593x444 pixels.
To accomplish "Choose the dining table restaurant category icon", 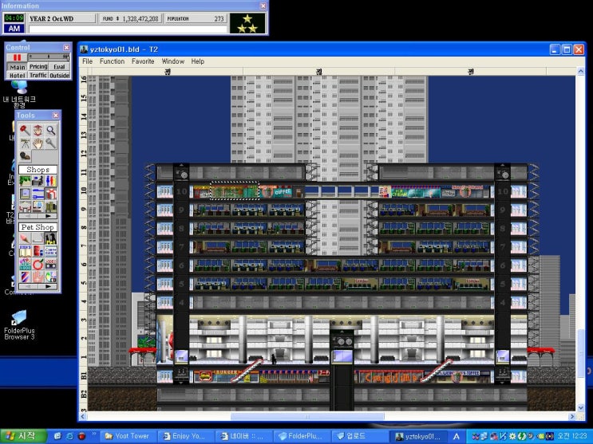I will click(25, 206).
